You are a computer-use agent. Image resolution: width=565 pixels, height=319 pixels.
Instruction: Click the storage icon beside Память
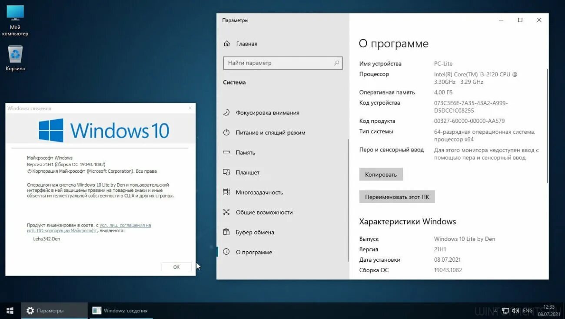(226, 152)
